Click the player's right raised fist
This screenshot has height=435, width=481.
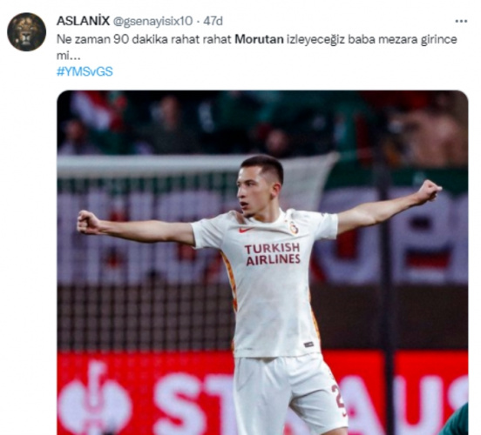[88, 222]
